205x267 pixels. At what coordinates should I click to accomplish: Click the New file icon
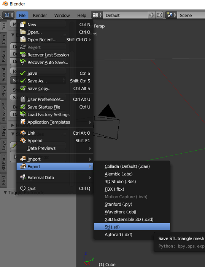pos(23,24)
